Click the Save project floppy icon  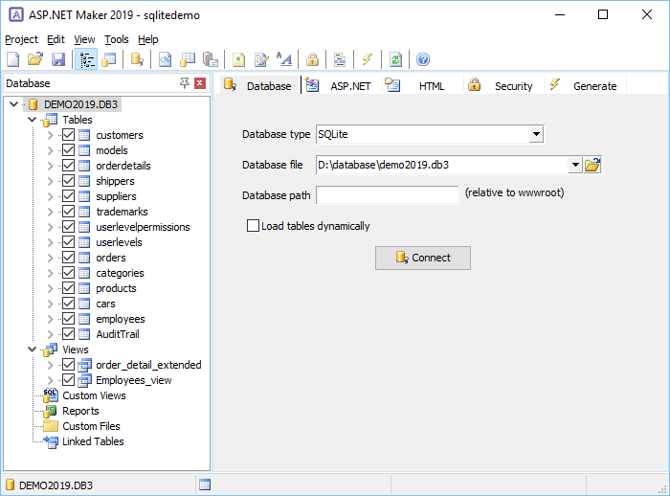tap(58, 59)
